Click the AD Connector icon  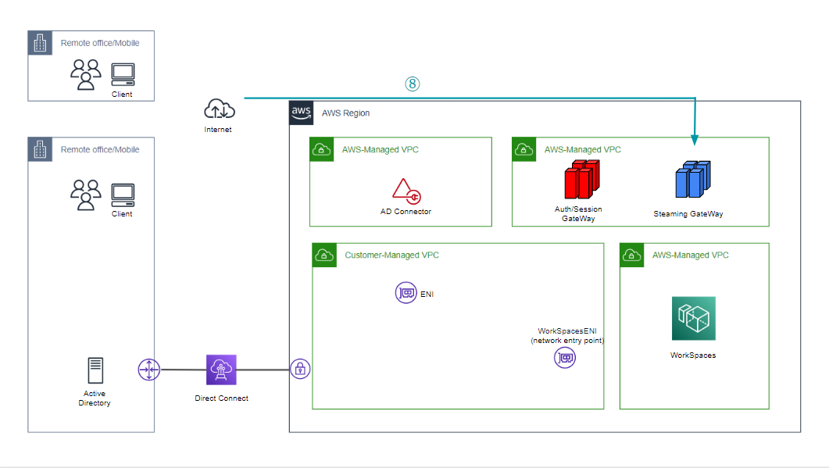click(x=406, y=191)
